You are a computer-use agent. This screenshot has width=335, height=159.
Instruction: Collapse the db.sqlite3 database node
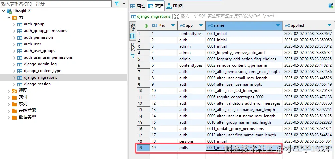3,11
